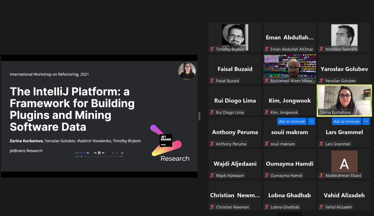Click muted mic icon beside Nikolaos Tsantalis
Image resolution: width=374 pixels, height=216 pixels.
(321, 49)
